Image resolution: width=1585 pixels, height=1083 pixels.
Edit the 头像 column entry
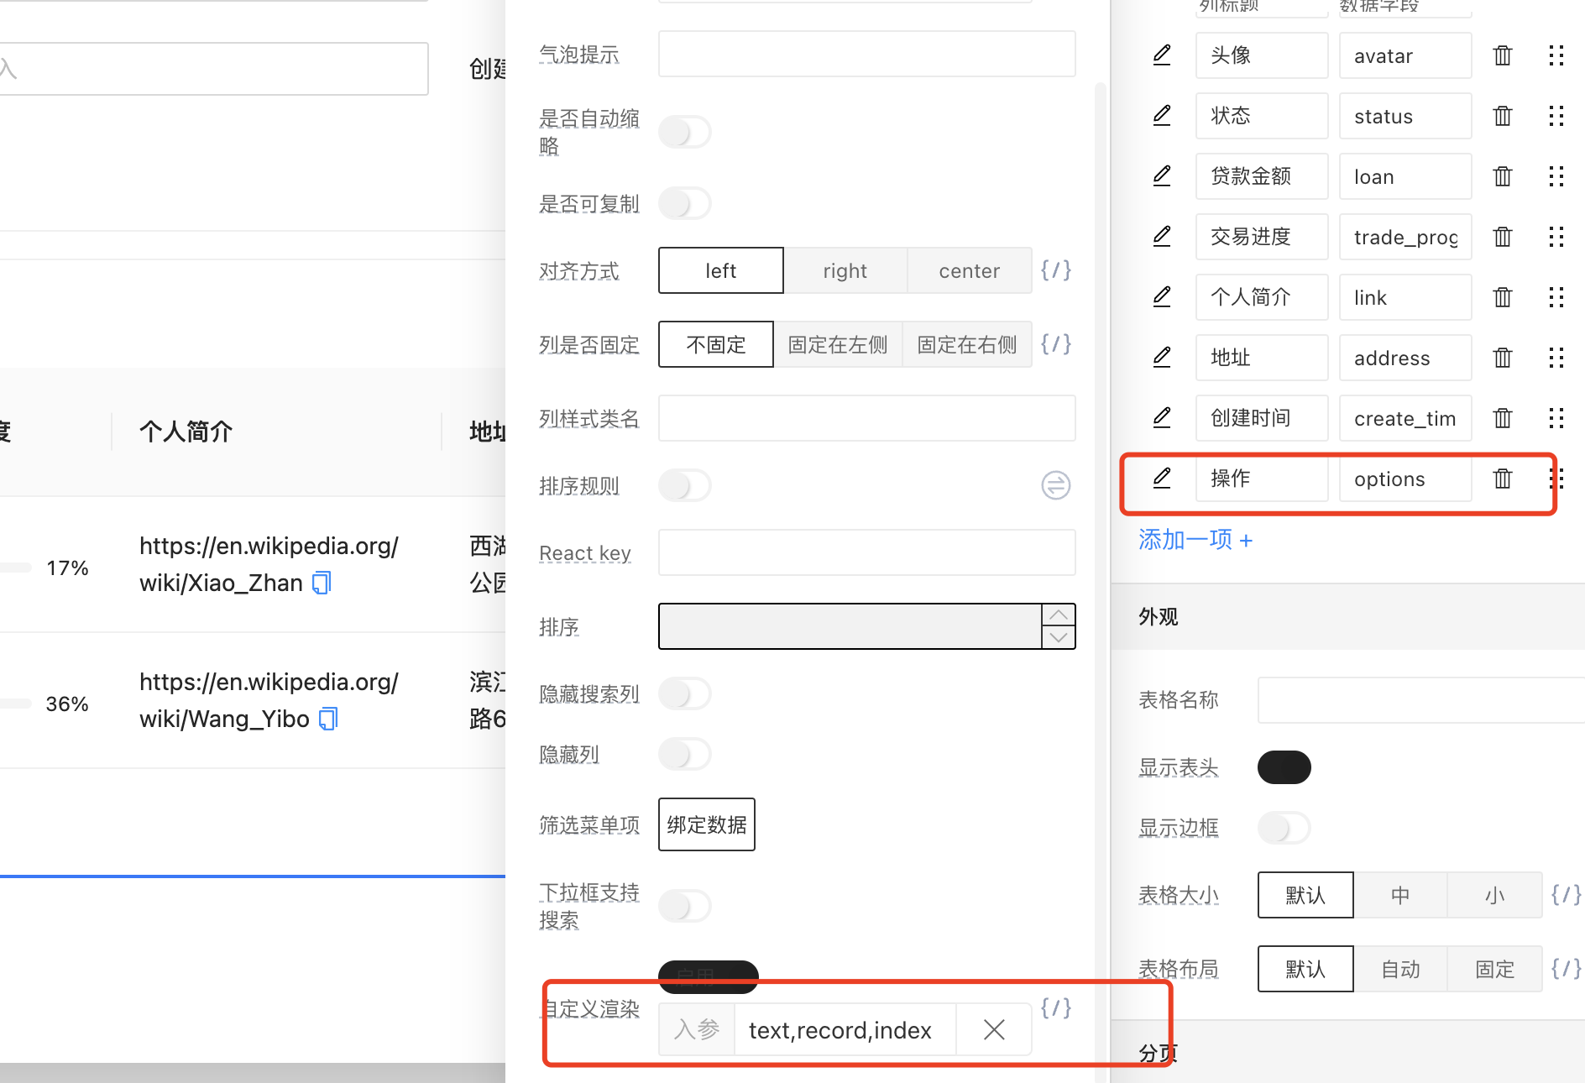(1162, 55)
